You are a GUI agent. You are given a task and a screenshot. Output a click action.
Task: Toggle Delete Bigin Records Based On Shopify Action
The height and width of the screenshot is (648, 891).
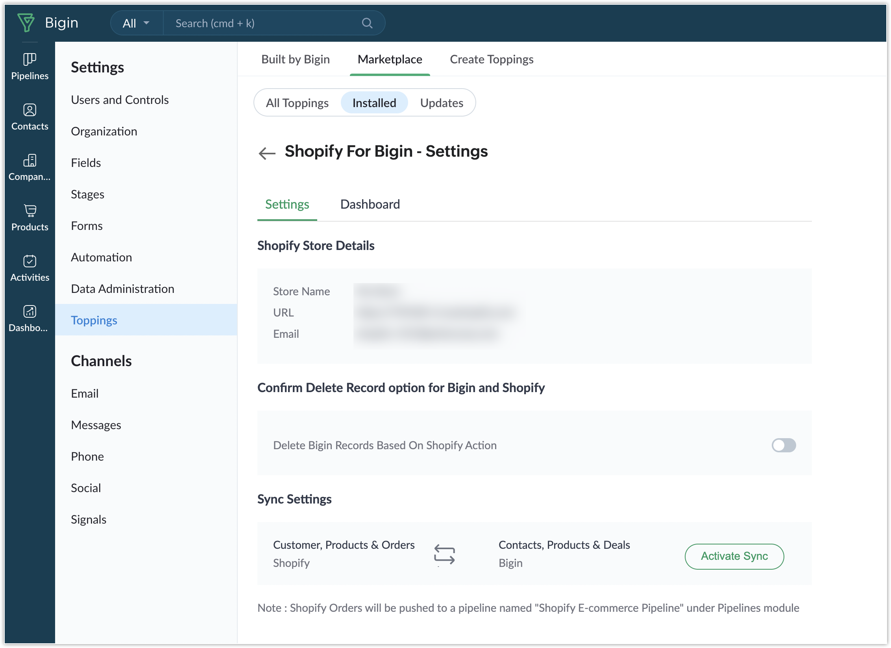784,445
